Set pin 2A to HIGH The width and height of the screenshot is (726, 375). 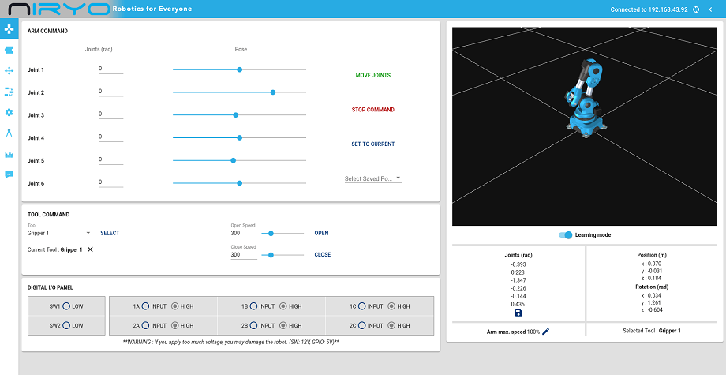(x=175, y=325)
